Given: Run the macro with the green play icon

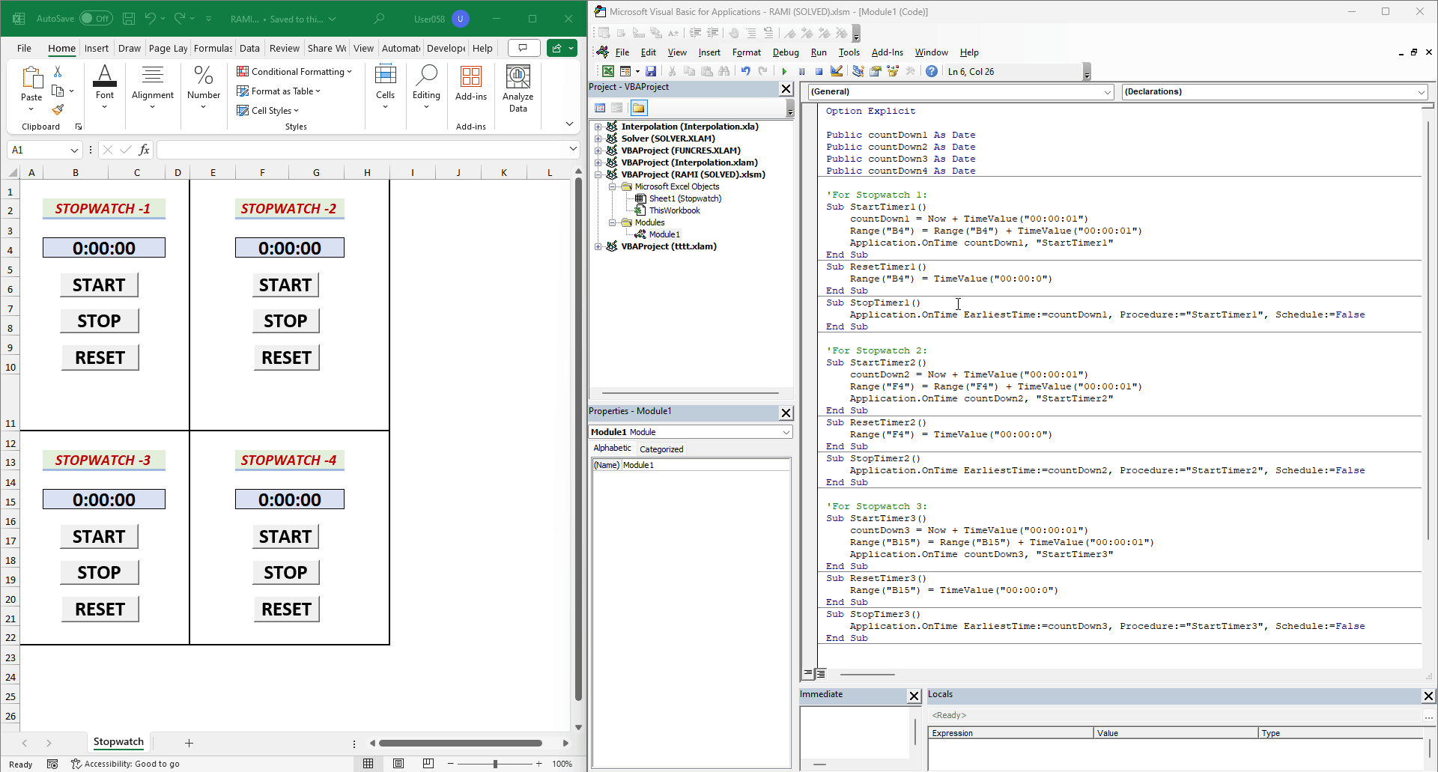Looking at the screenshot, I should pos(784,72).
